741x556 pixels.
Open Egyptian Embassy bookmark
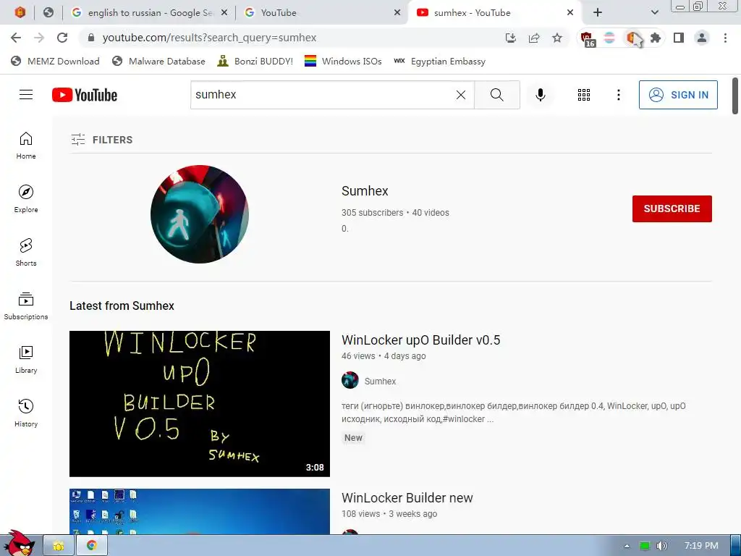coord(439,61)
